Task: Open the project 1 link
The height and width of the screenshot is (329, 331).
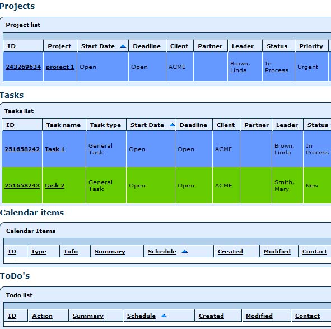Action: point(60,67)
